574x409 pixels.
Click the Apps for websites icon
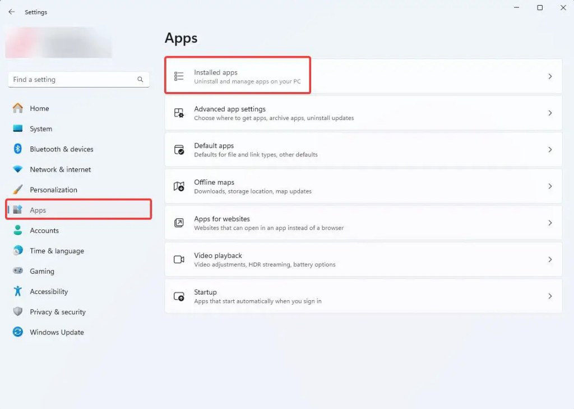[x=179, y=223]
